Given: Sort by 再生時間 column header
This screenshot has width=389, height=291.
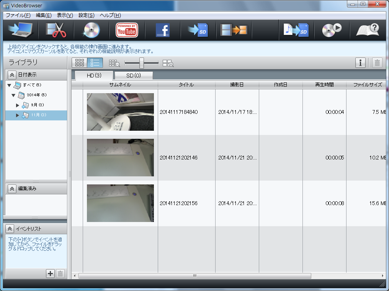Looking at the screenshot, I should (x=324, y=84).
